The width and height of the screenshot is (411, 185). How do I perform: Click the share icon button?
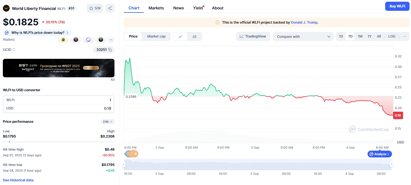pyautogui.click(x=110, y=8)
